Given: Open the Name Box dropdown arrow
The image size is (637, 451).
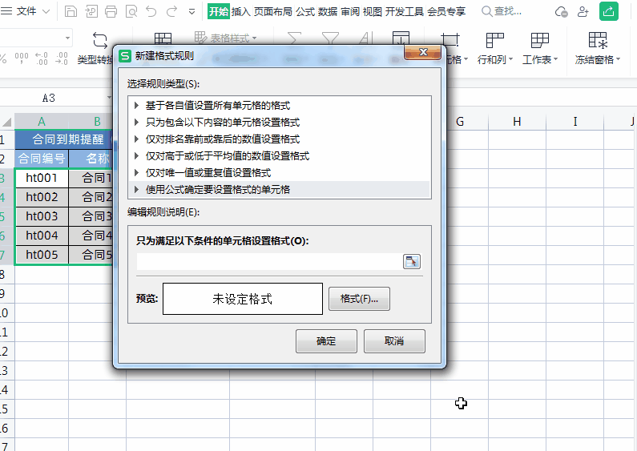Looking at the screenshot, I should click(109, 98).
